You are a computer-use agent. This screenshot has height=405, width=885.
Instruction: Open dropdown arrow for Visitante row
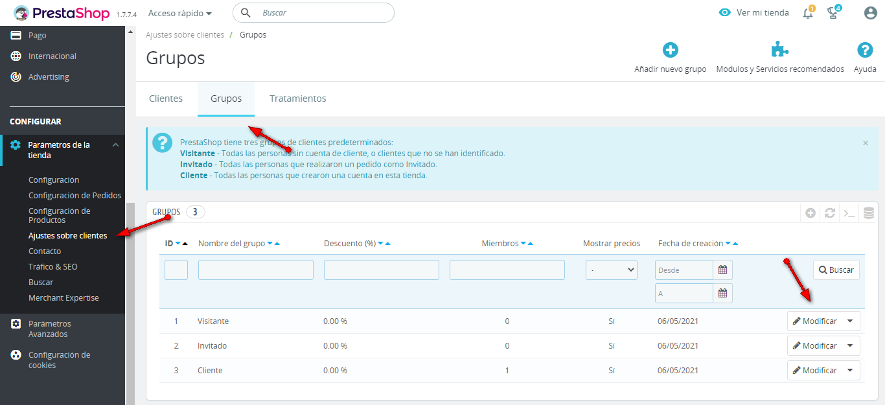(851, 321)
